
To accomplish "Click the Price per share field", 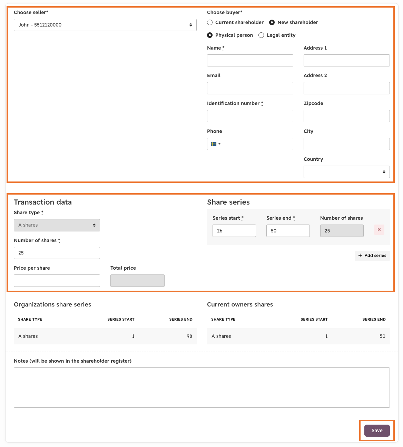I will point(57,281).
